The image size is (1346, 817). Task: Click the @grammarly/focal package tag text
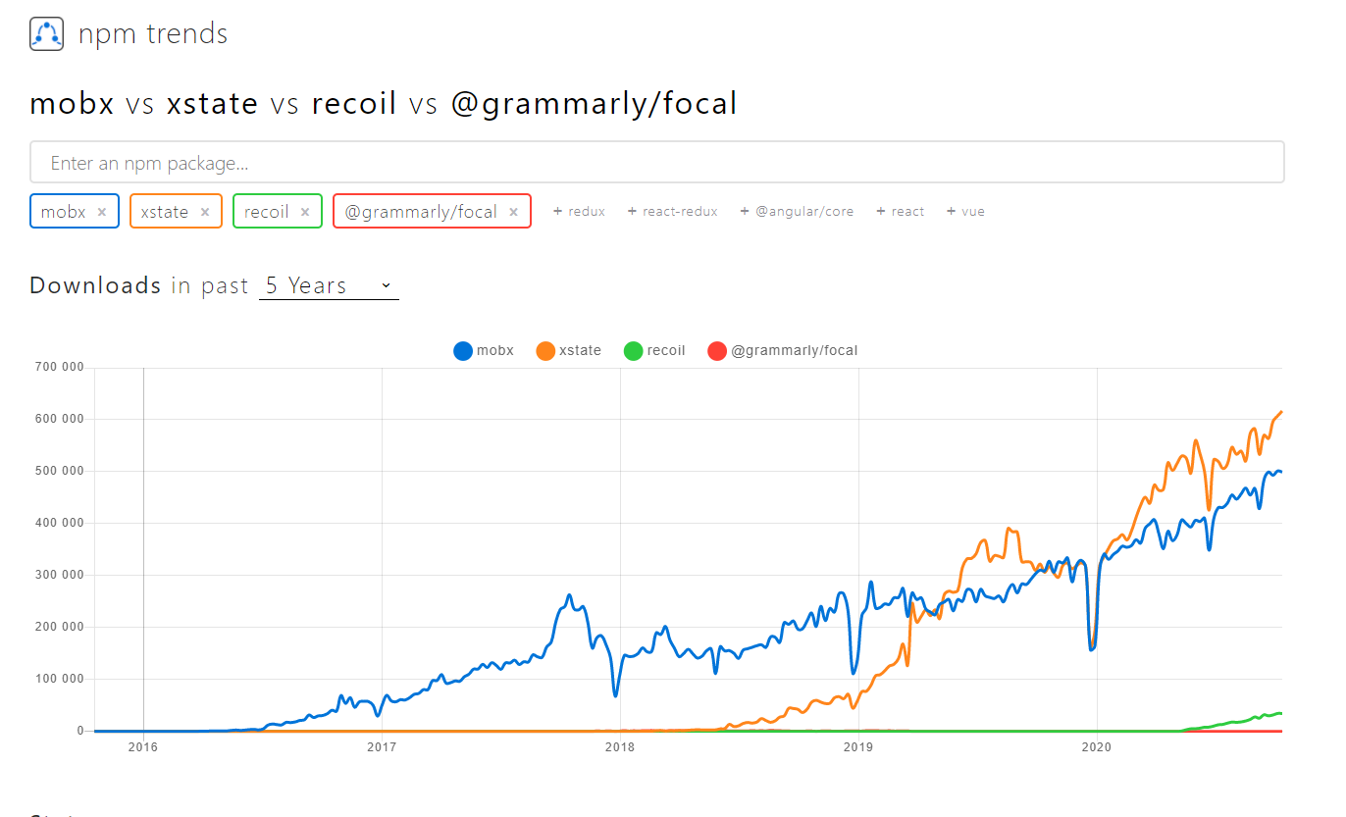click(421, 212)
